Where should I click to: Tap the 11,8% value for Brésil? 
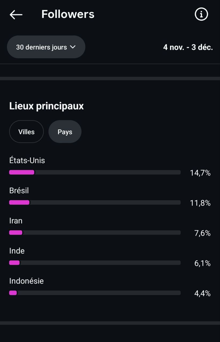click(x=200, y=203)
